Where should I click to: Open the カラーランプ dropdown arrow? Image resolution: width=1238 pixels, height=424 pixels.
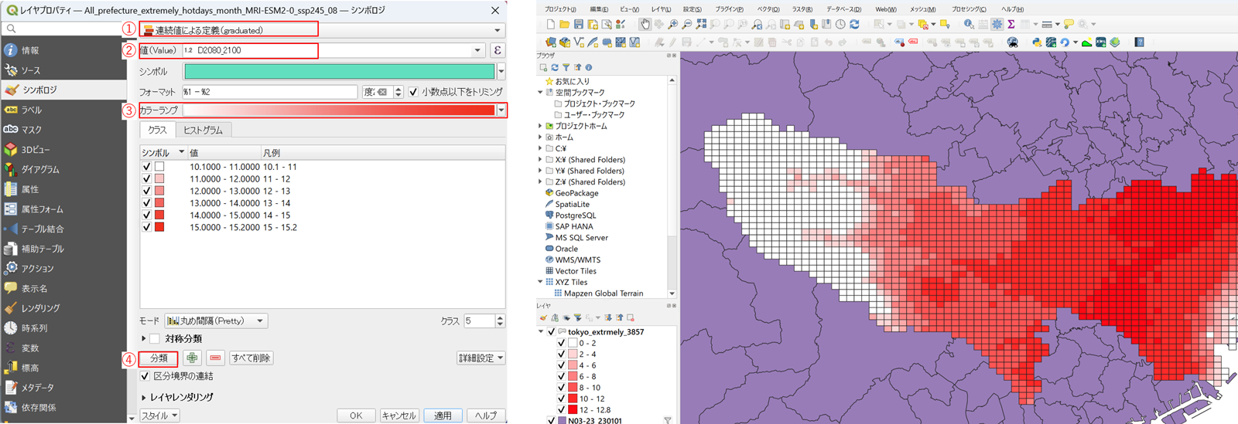(501, 110)
